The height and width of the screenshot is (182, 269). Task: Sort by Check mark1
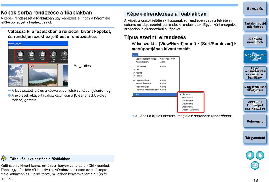pyautogui.click(x=191, y=100)
